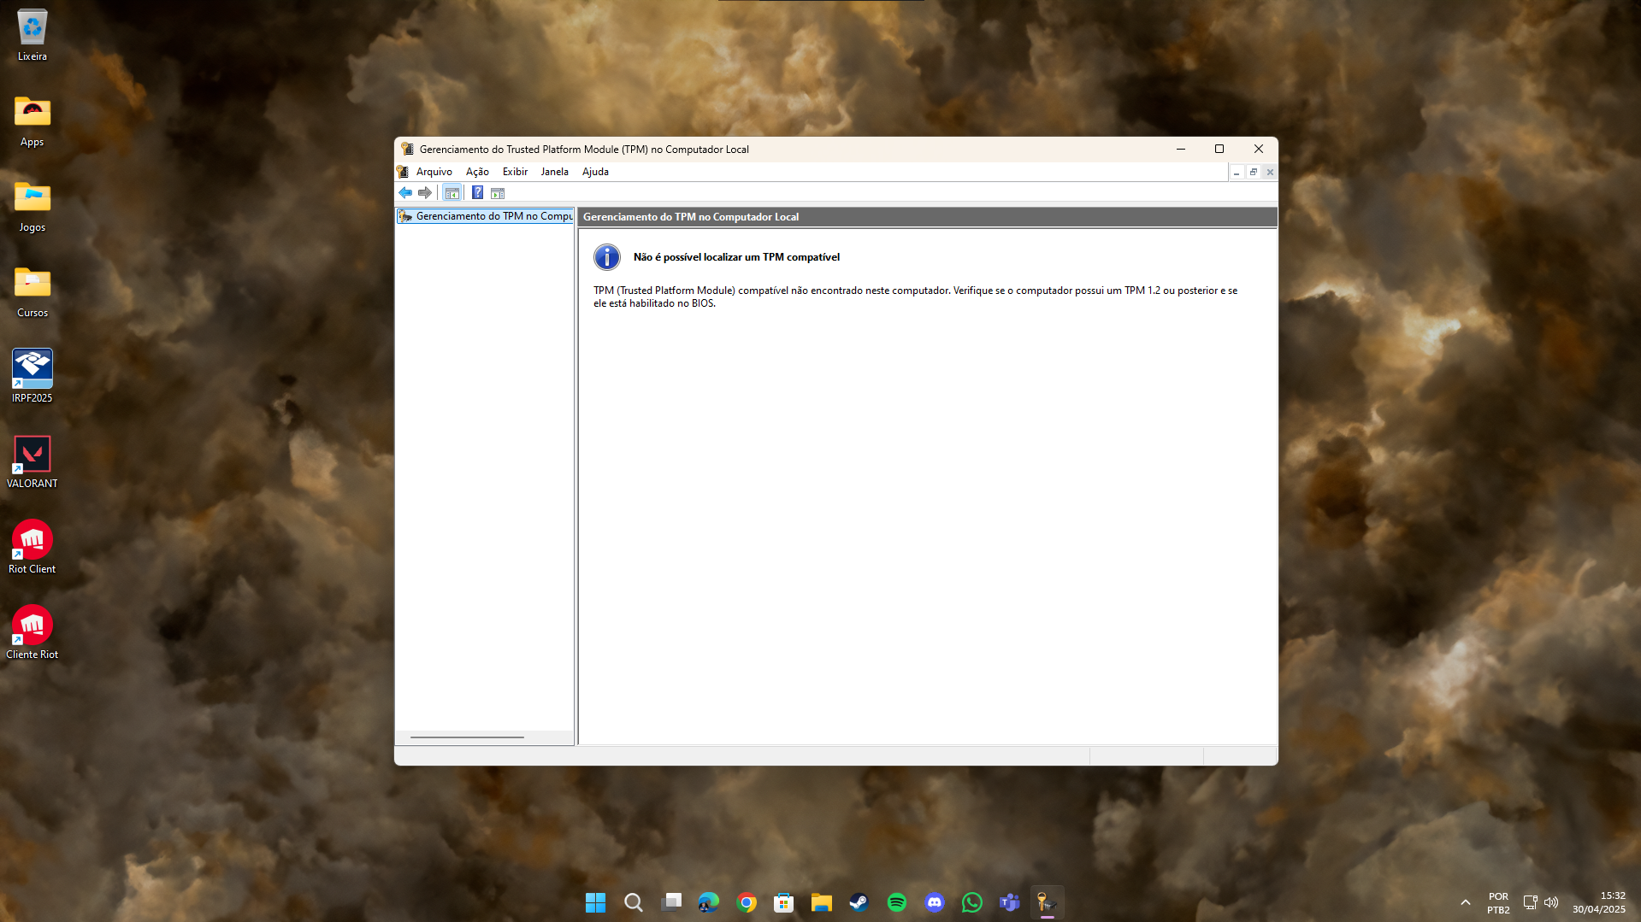Toggle the show/hide console tree toolbar button
This screenshot has height=922, width=1641.
(x=452, y=193)
